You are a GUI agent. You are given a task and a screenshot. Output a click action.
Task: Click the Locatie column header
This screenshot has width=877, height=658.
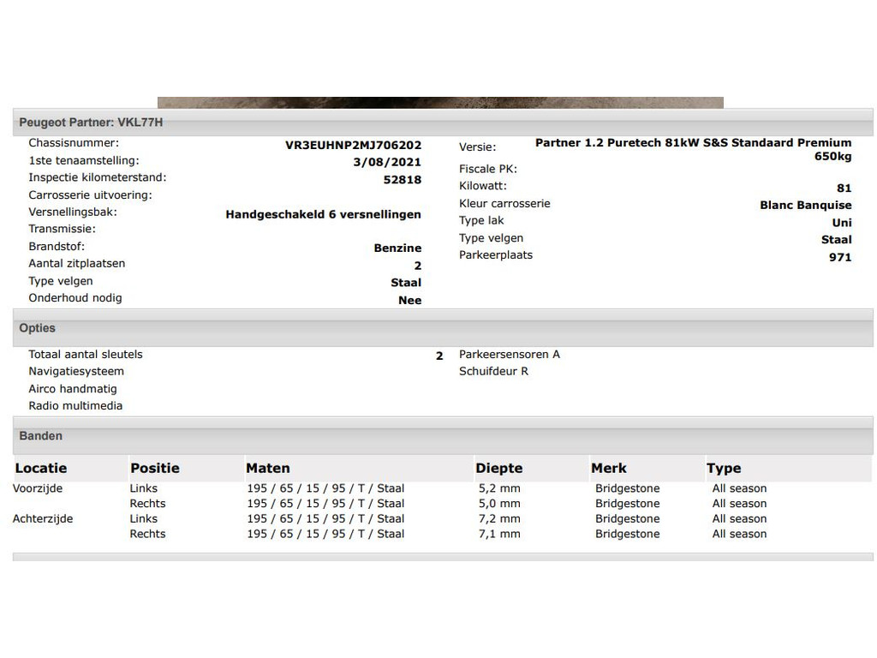point(41,469)
